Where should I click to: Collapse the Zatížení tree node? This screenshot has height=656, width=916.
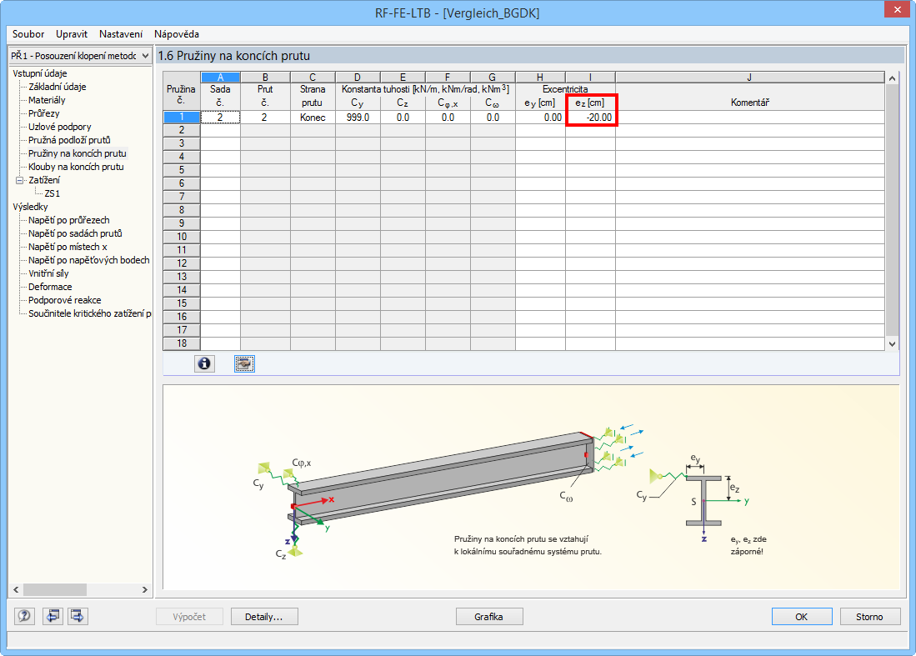[18, 181]
